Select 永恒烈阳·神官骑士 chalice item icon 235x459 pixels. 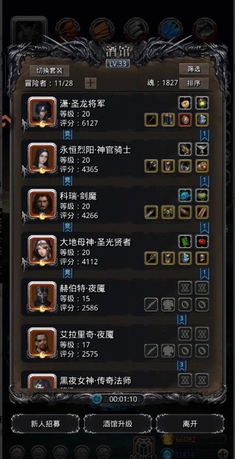point(202,149)
